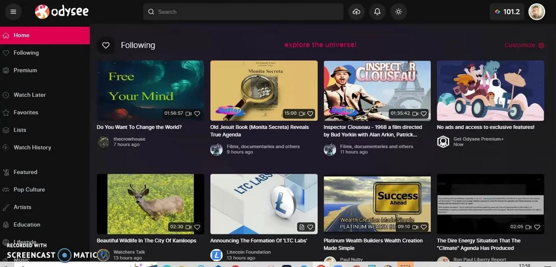This screenshot has height=267, width=556.
Task: Open thecrowhouse channel name
Action: (x=129, y=139)
